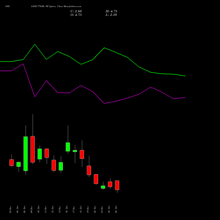Image resolution: width=220 pixels, height=220 pixels.
Task: Click the 16 Dec date label
Action: pyautogui.click(x=67, y=209)
